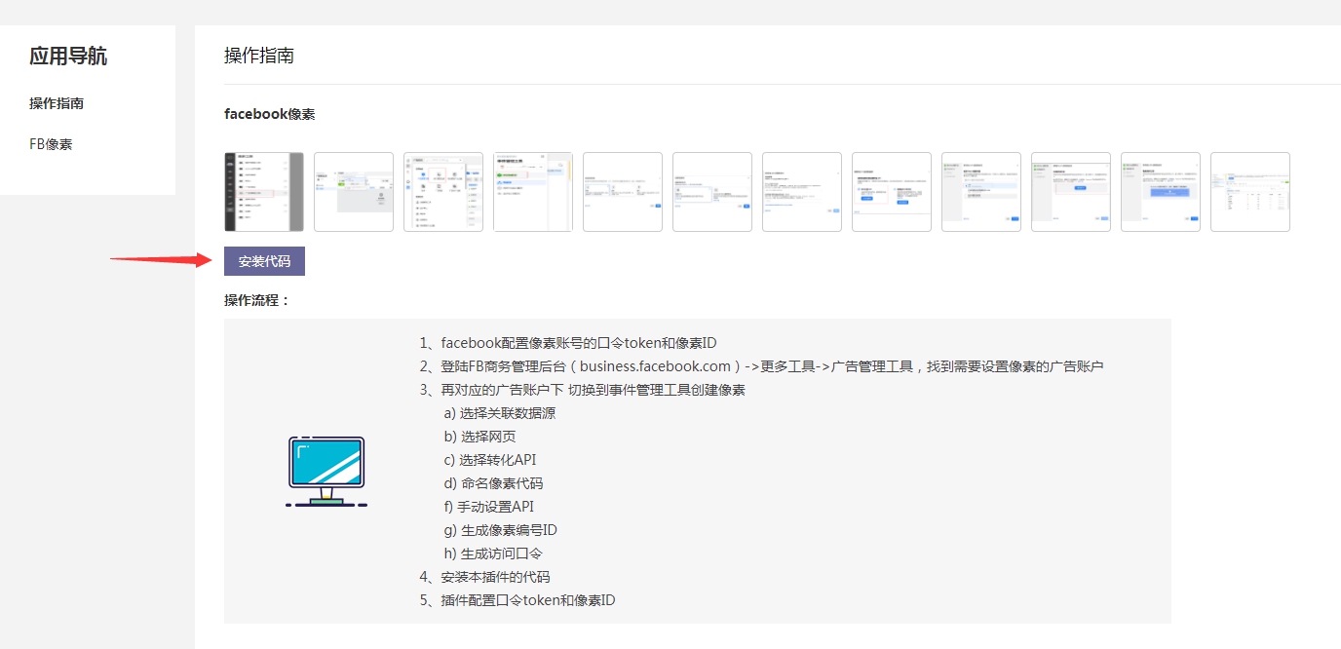The width and height of the screenshot is (1341, 649).
Task: View the sixth guide screenshot thumbnail
Action: click(712, 192)
